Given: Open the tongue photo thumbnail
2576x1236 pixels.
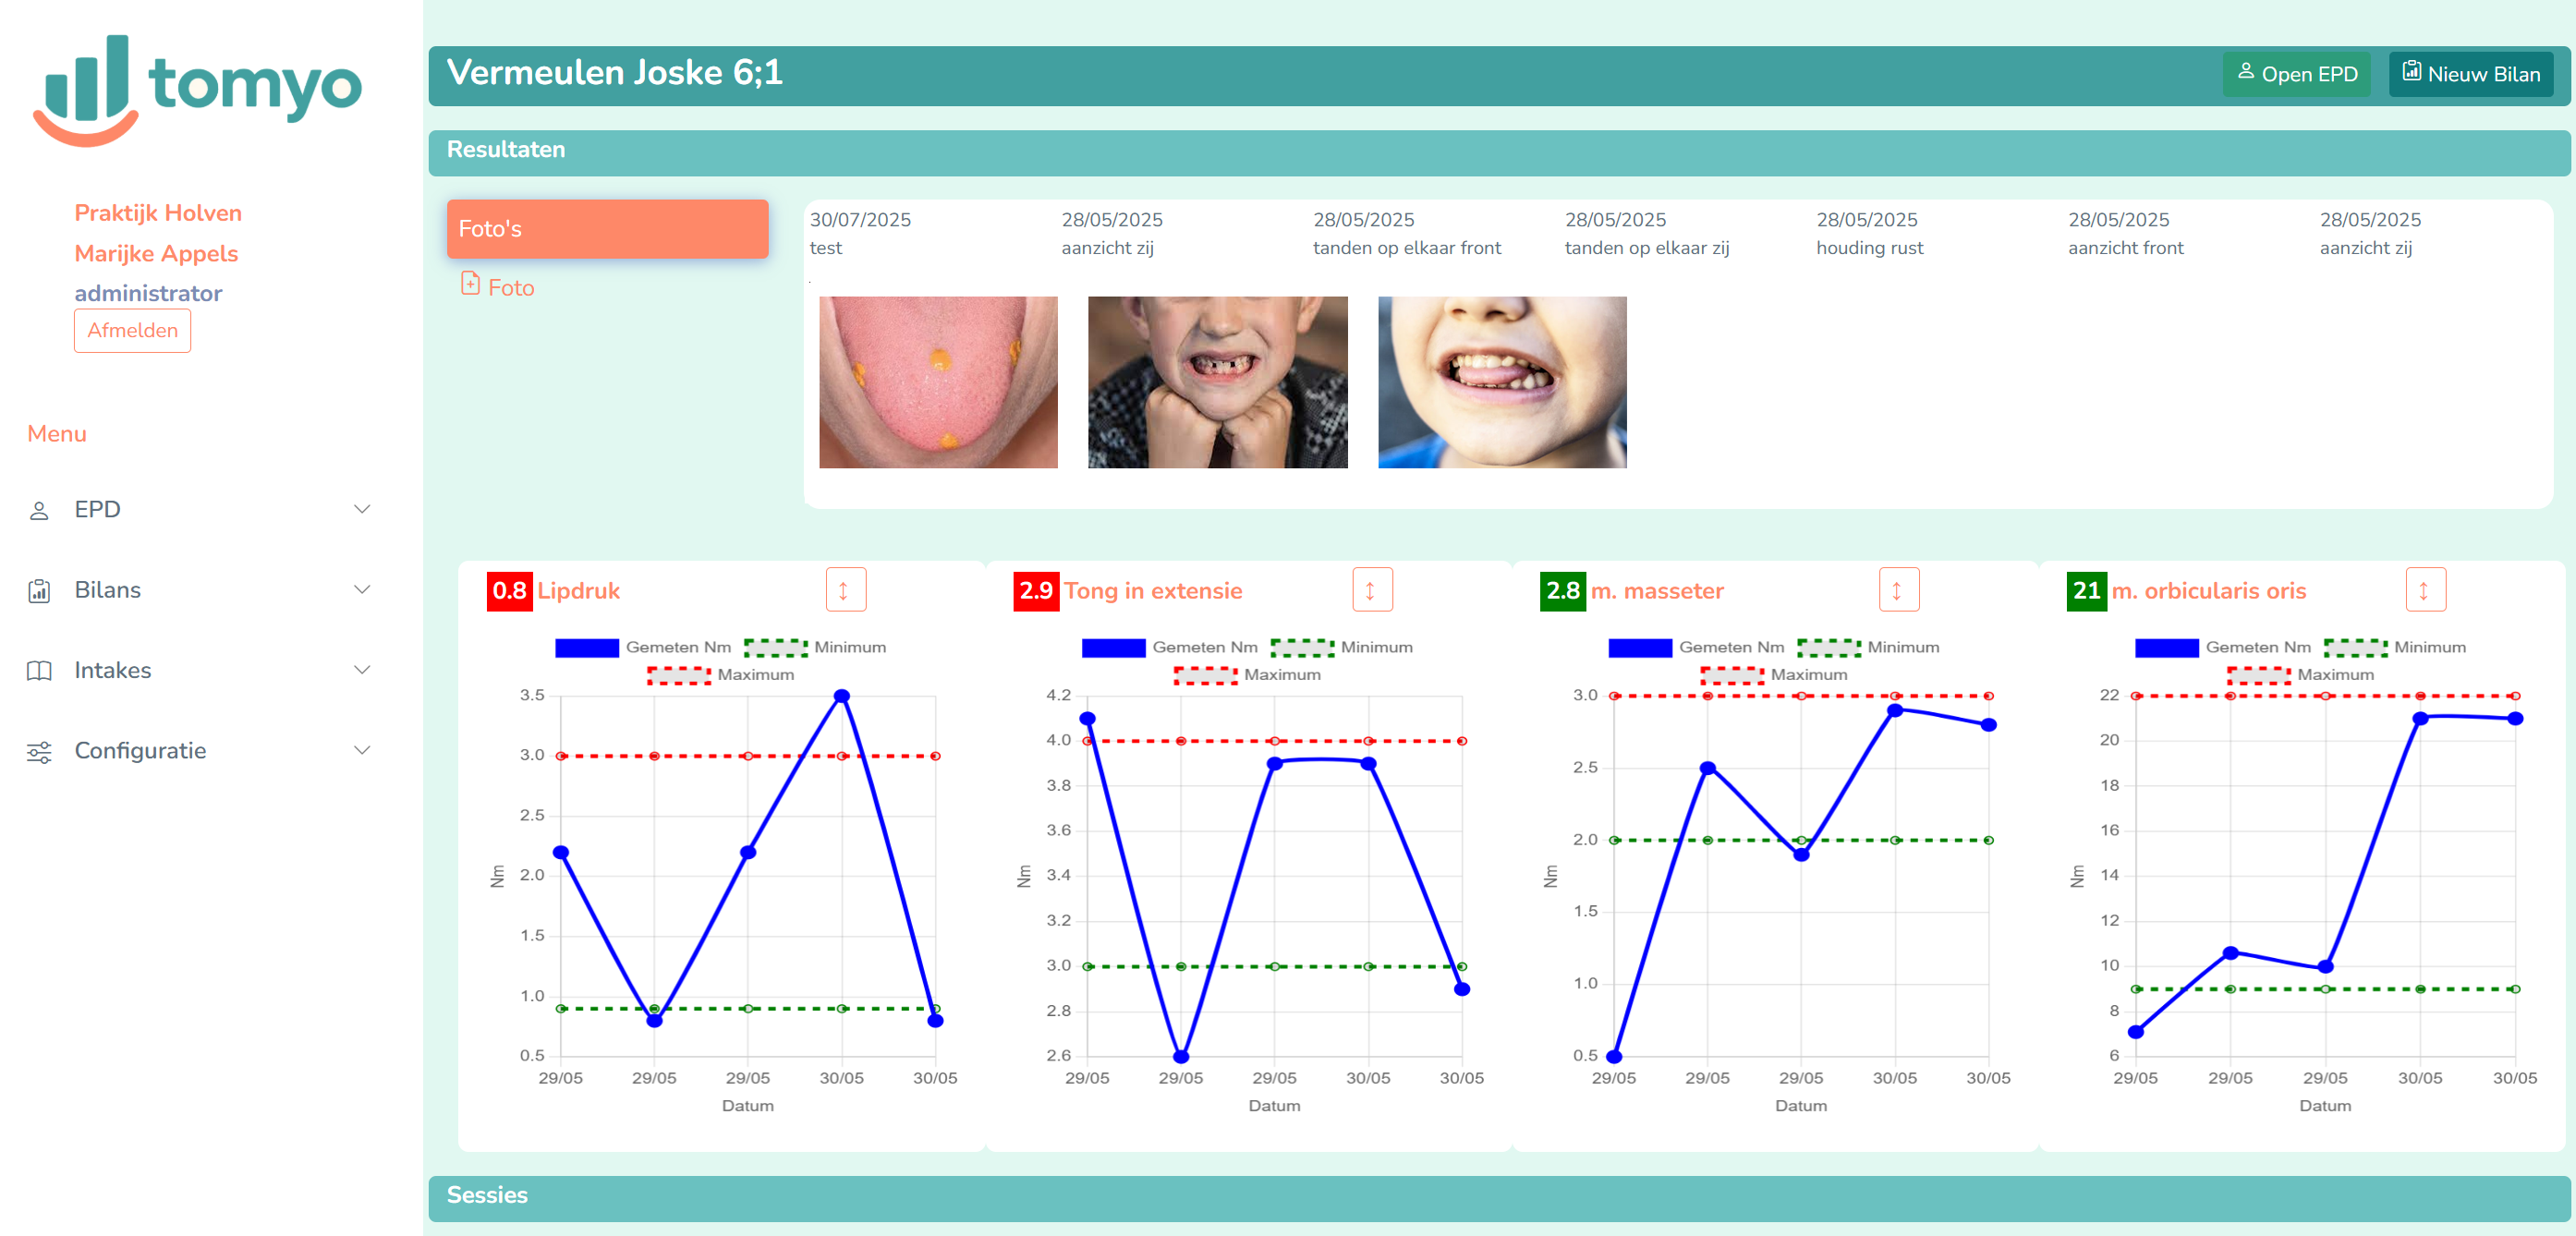Looking at the screenshot, I should 937,381.
